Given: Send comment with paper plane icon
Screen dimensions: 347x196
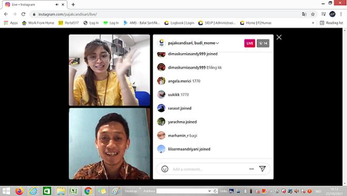Looking at the screenshot, I should pyautogui.click(x=262, y=169).
